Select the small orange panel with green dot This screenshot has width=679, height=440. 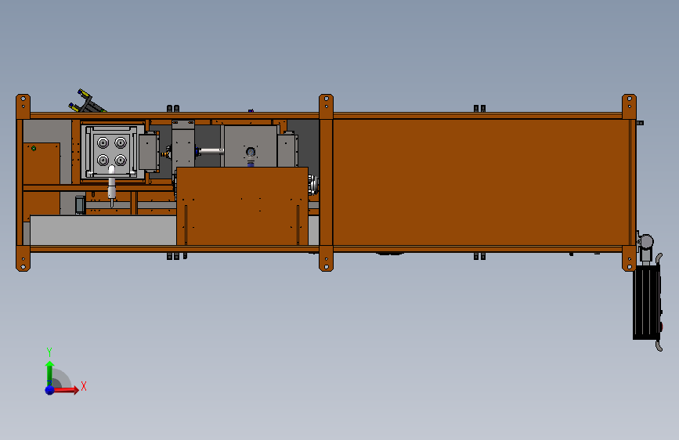click(x=42, y=164)
